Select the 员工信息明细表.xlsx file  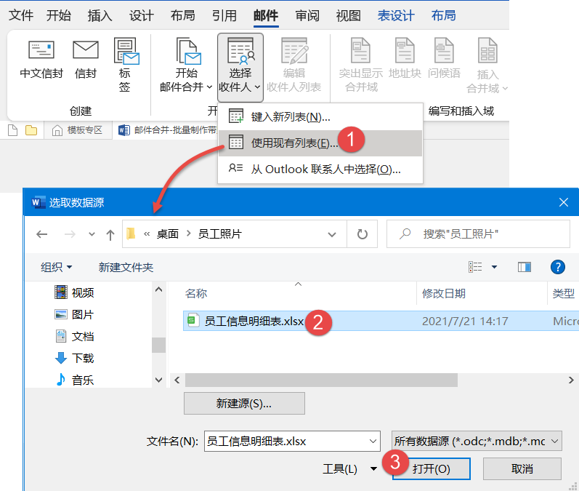[x=254, y=321]
